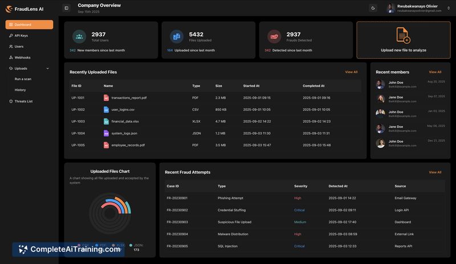Click the Files Uploaded card icon

tap(177, 36)
